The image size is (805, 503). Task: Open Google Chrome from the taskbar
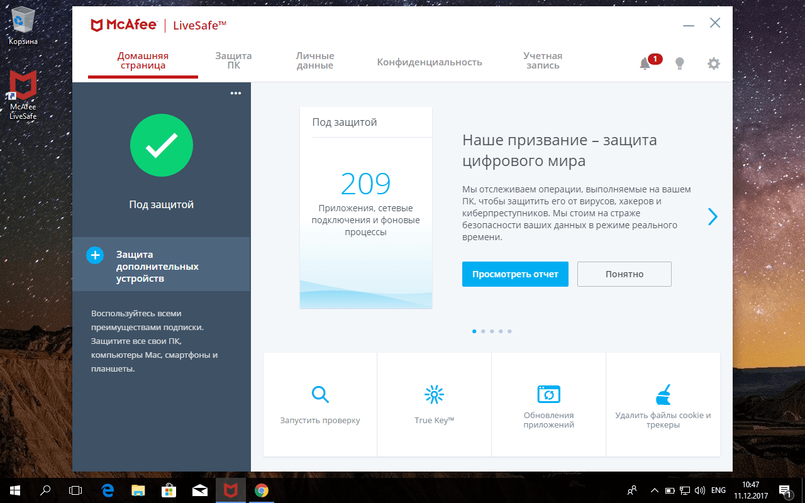tap(262, 490)
